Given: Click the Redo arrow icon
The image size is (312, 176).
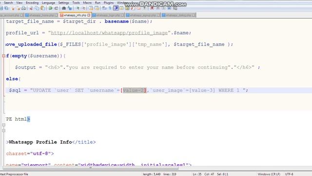Looking at the screenshot, I should coord(56,8).
